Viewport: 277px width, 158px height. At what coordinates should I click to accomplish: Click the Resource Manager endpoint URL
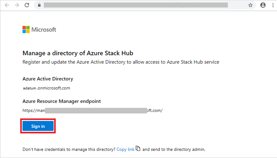click(x=92, y=110)
